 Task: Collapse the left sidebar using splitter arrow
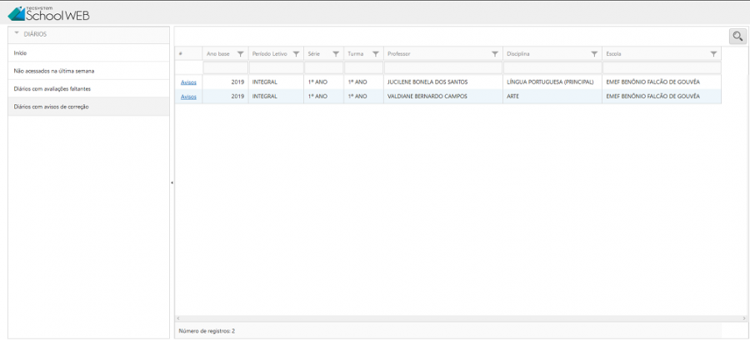(x=172, y=182)
